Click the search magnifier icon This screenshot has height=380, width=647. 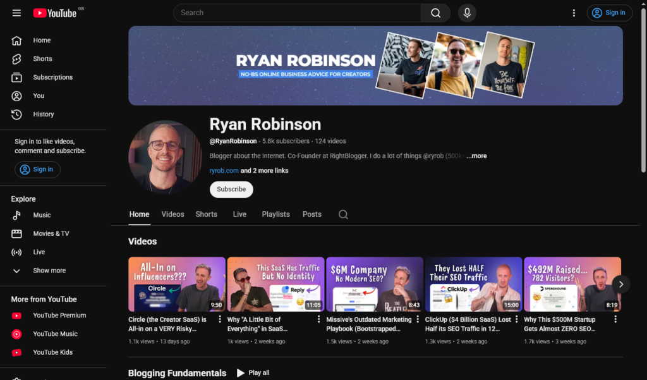(x=435, y=13)
